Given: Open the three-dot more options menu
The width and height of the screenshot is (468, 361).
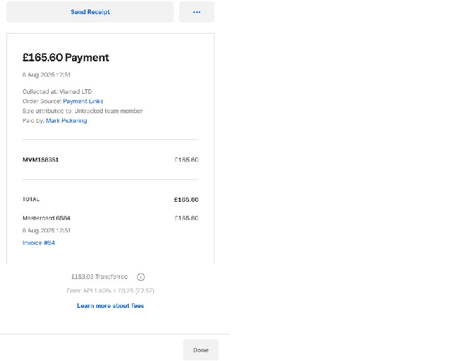Looking at the screenshot, I should tap(197, 12).
